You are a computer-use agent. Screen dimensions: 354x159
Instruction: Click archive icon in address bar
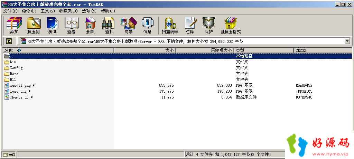(x=23, y=41)
